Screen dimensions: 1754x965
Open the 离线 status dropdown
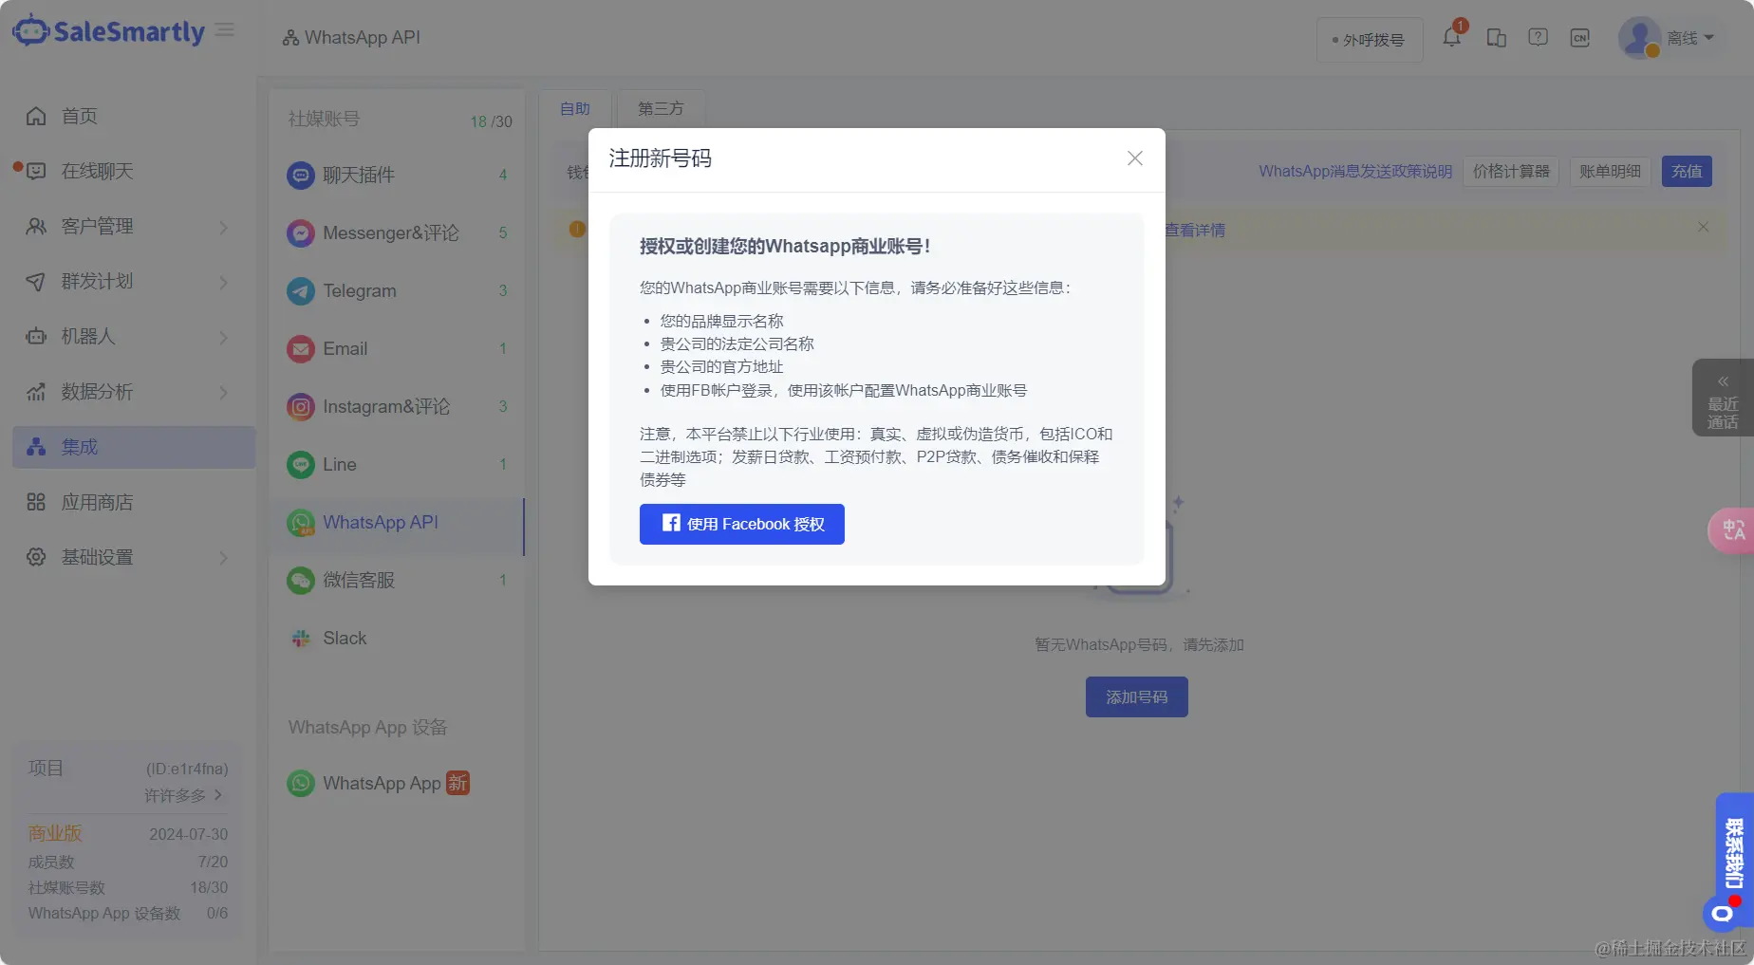pos(1690,38)
